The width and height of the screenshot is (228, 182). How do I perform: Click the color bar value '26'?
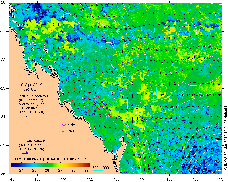click(47, 170)
